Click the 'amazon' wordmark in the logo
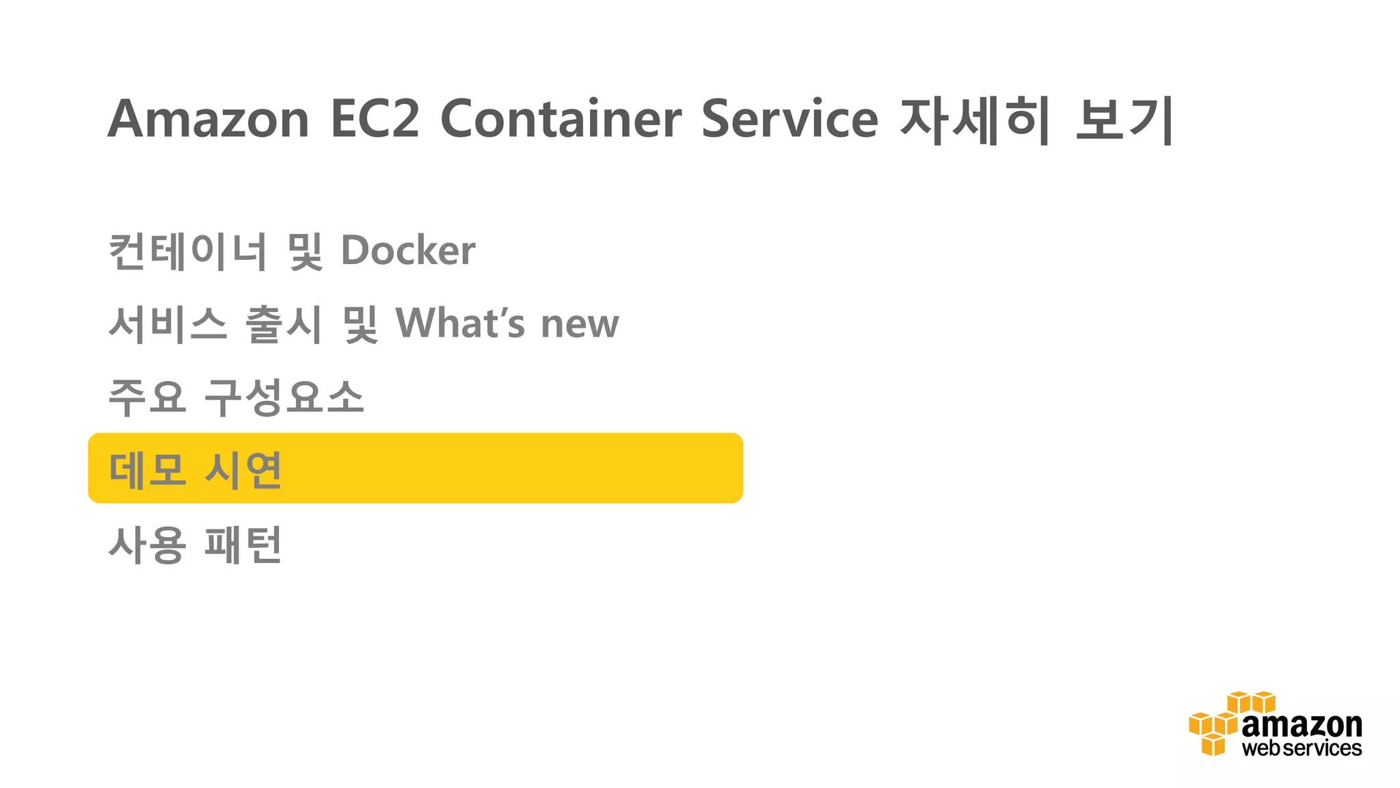The width and height of the screenshot is (1400, 788). 1302,724
